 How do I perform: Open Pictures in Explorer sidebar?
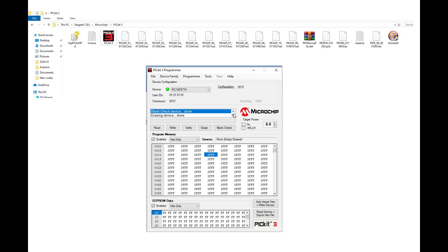(x=44, y=56)
